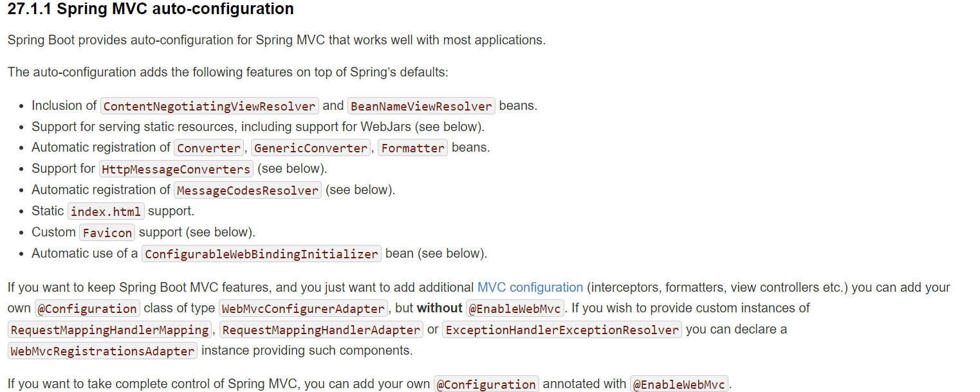Click the Favicon code label
The image size is (980, 392).
107,233
